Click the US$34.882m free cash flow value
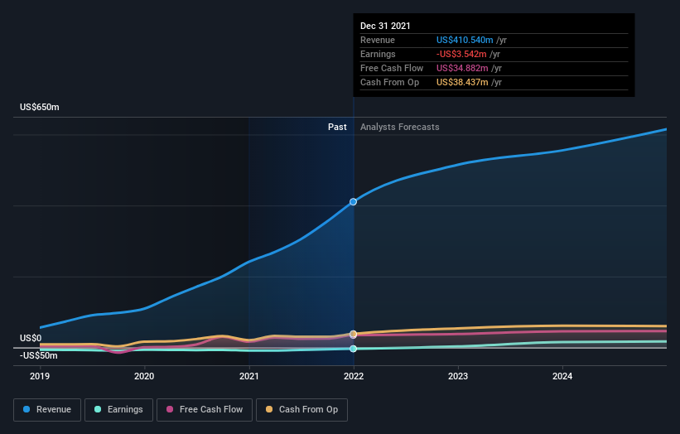Viewport: 680px width, 434px height. pos(462,68)
